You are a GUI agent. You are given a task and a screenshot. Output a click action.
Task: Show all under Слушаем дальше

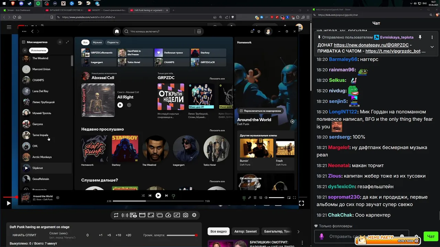(x=217, y=181)
